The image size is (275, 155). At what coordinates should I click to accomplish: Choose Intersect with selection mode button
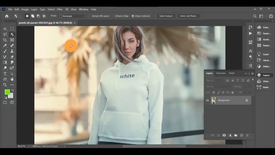pyautogui.click(x=44, y=16)
